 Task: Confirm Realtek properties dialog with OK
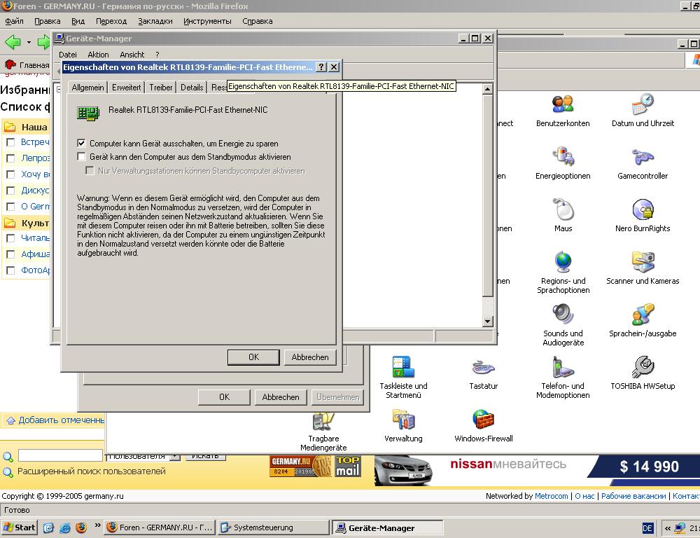click(253, 357)
